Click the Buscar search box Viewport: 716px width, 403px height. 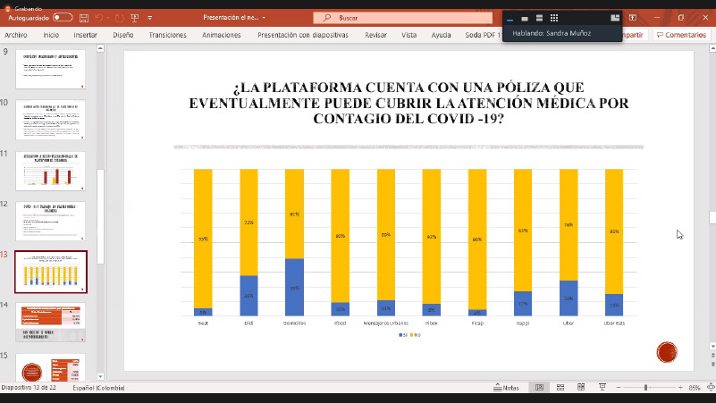click(x=403, y=18)
